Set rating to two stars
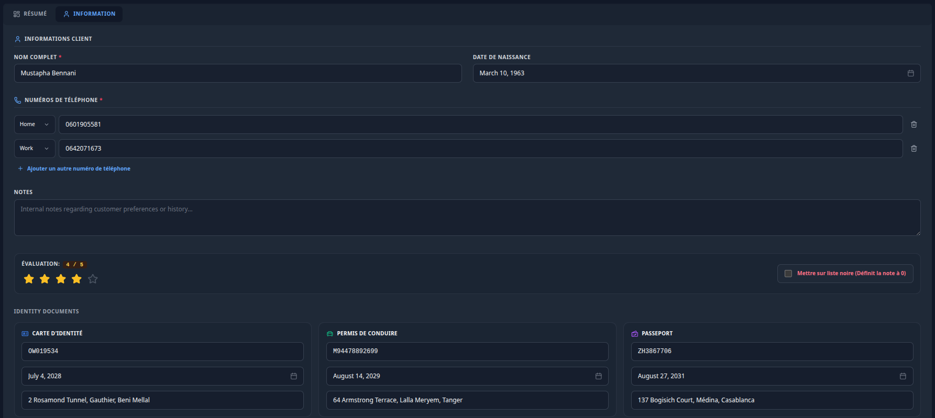Image resolution: width=935 pixels, height=418 pixels. coord(45,279)
